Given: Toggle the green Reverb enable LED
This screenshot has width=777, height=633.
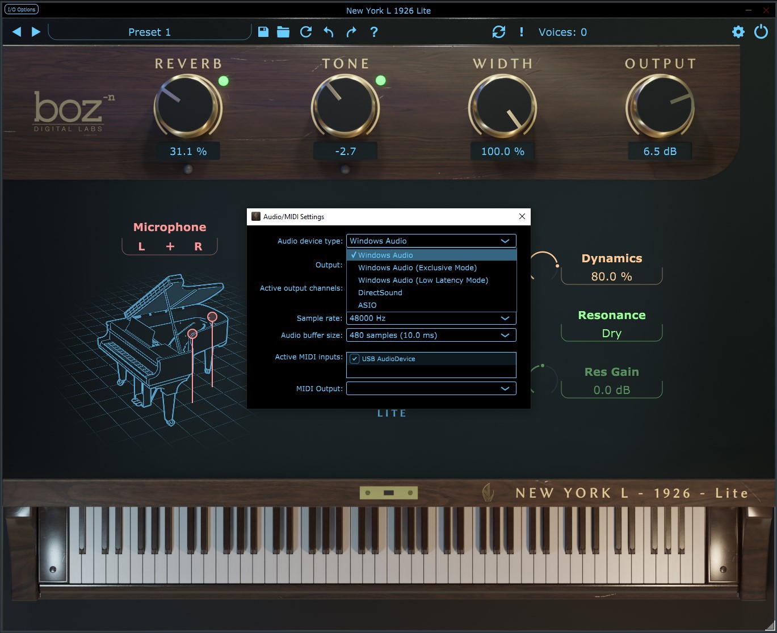Looking at the screenshot, I should click(x=224, y=81).
